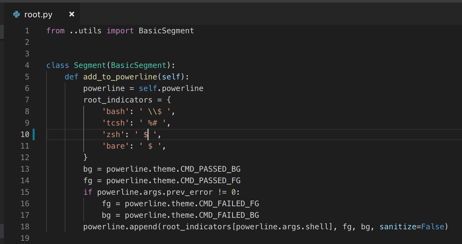Viewport: 462px width, 244px height.
Task: Click the closing brace on line 12
Action: (x=86, y=157)
